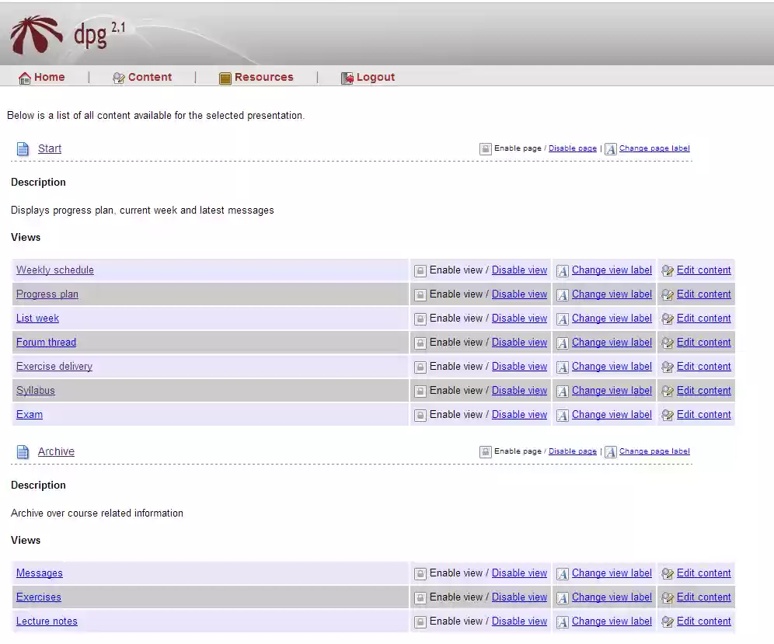Viewport: 774px width, 644px height.
Task: Click the A icon beside Change page label for Archive
Action: click(611, 451)
